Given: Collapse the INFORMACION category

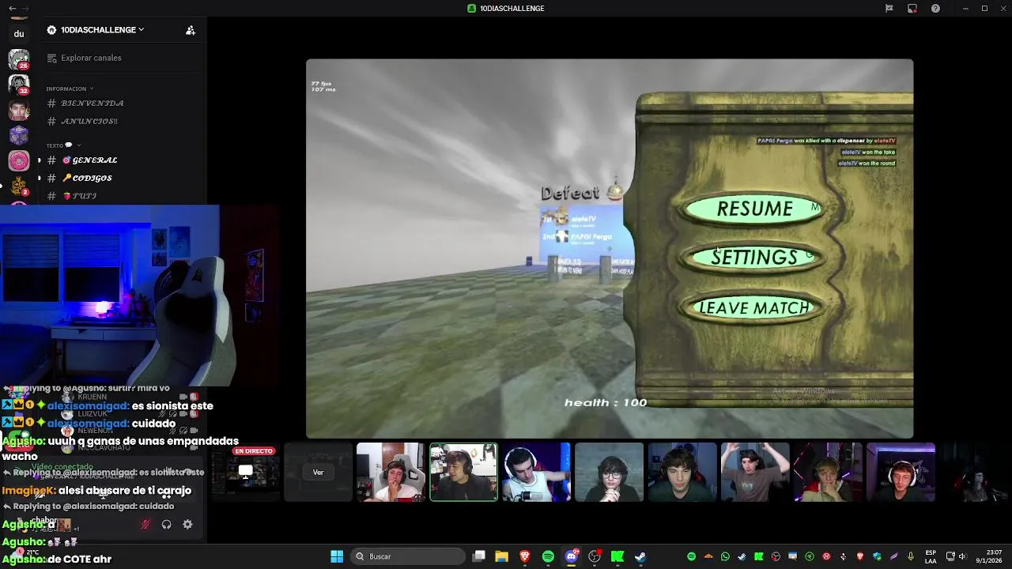Looking at the screenshot, I should [x=70, y=89].
